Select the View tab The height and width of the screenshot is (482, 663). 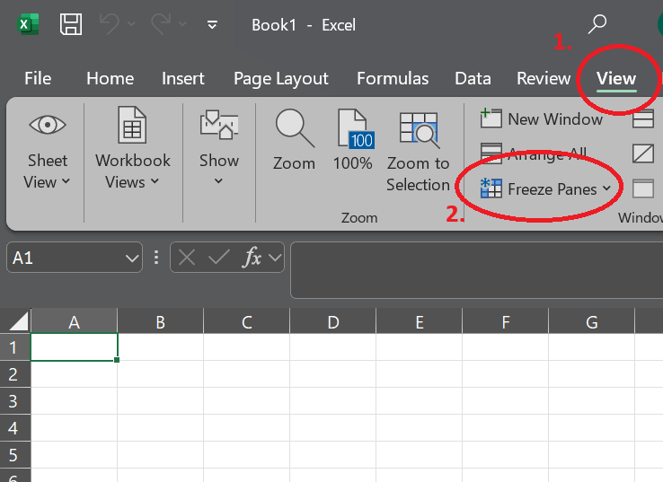click(x=616, y=79)
